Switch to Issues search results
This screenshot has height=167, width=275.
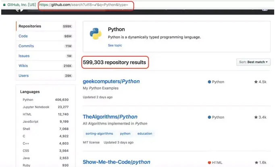[x=46, y=56]
